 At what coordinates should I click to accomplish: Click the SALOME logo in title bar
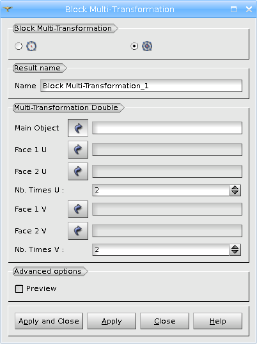click(8, 9)
